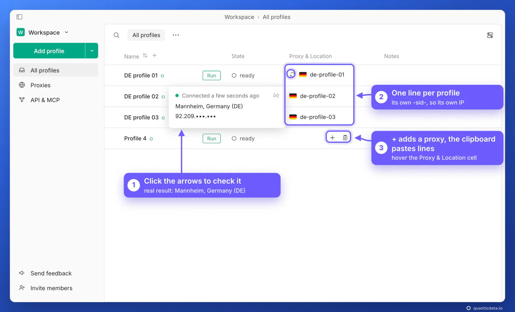Viewport: 515px width, 312px height.
Task: Click the green Add profile button
Action: point(49,51)
